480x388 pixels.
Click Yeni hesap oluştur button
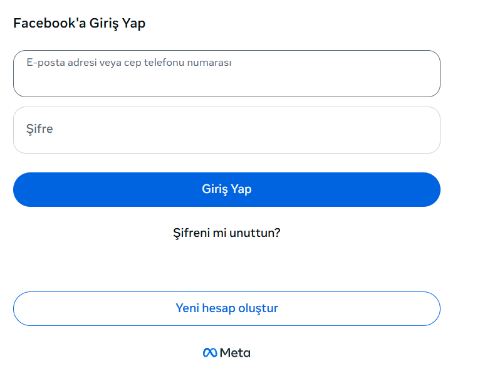click(227, 308)
